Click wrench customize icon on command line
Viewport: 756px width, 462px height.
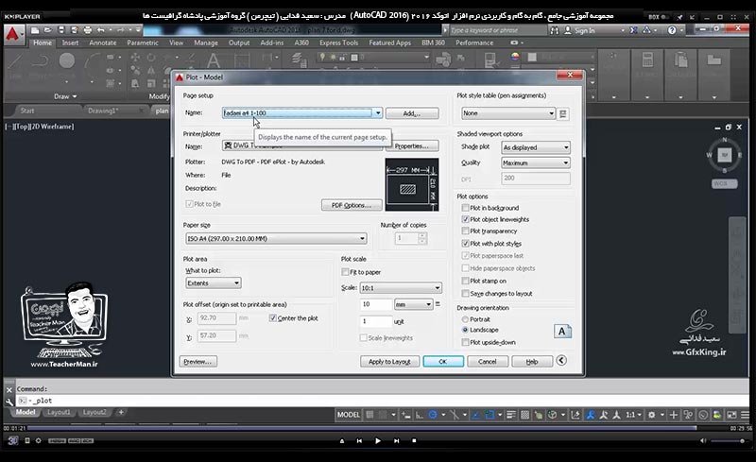point(9,401)
